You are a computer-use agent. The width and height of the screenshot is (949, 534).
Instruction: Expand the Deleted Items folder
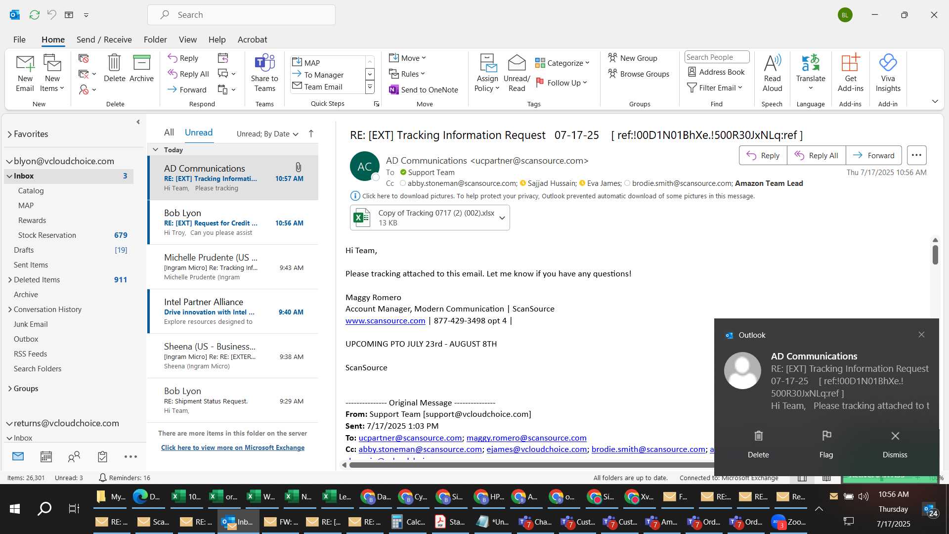10,280
